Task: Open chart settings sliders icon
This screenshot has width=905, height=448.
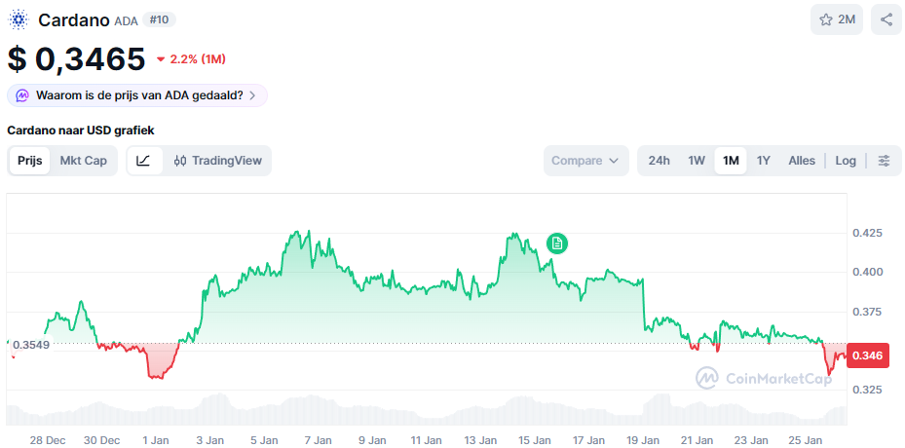Action: 884,161
